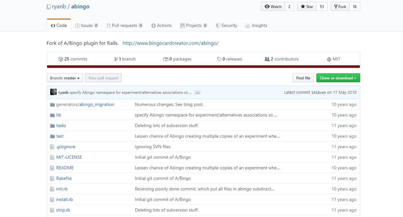
Task: Open the 0 packages link
Action: tap(178, 59)
